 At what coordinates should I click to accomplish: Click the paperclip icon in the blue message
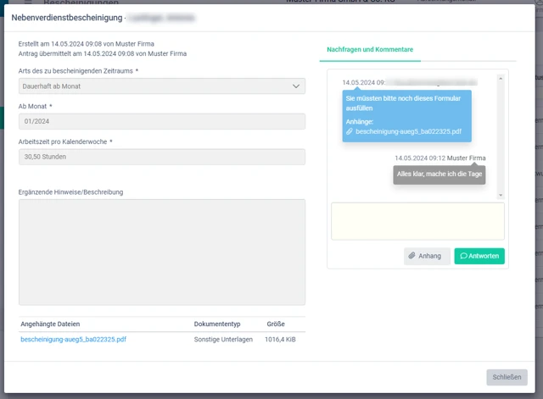point(350,132)
